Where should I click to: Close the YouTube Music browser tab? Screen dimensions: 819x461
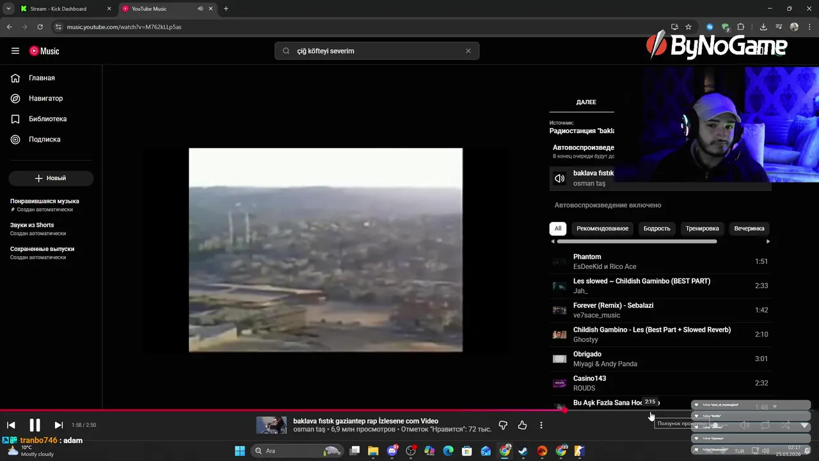click(211, 9)
